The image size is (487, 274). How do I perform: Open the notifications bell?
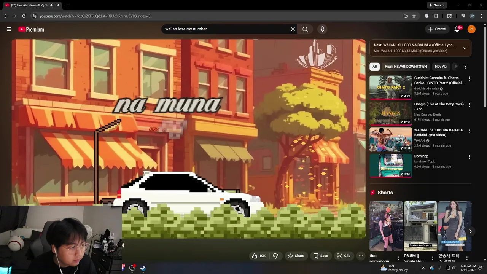457,29
